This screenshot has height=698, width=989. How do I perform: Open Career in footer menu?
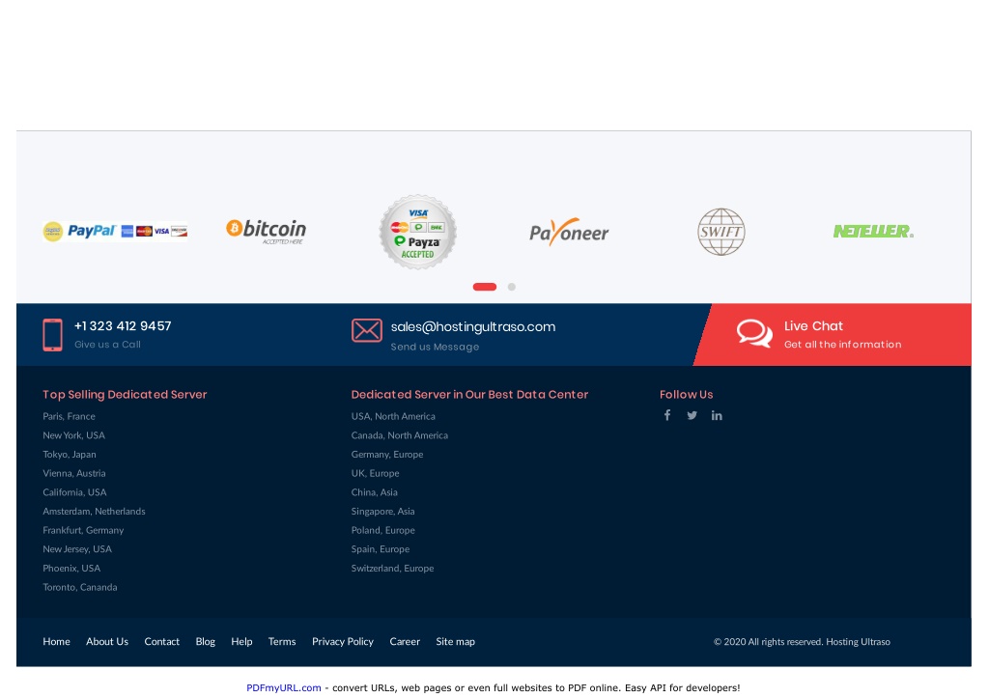(405, 641)
